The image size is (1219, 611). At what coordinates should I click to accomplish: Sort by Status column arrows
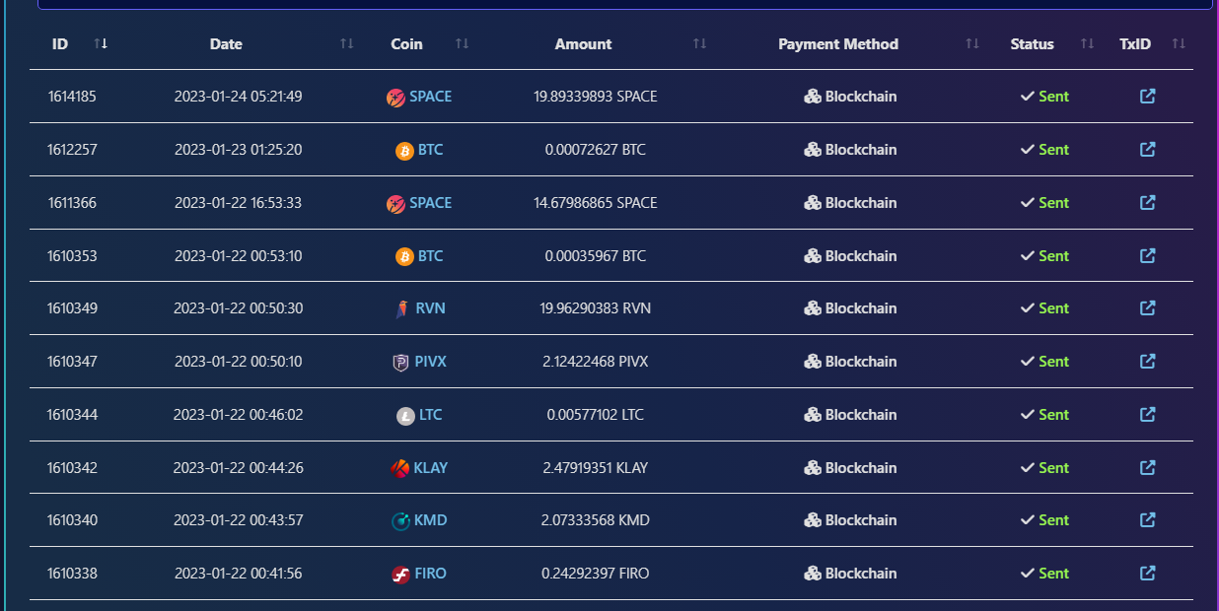tap(1087, 44)
